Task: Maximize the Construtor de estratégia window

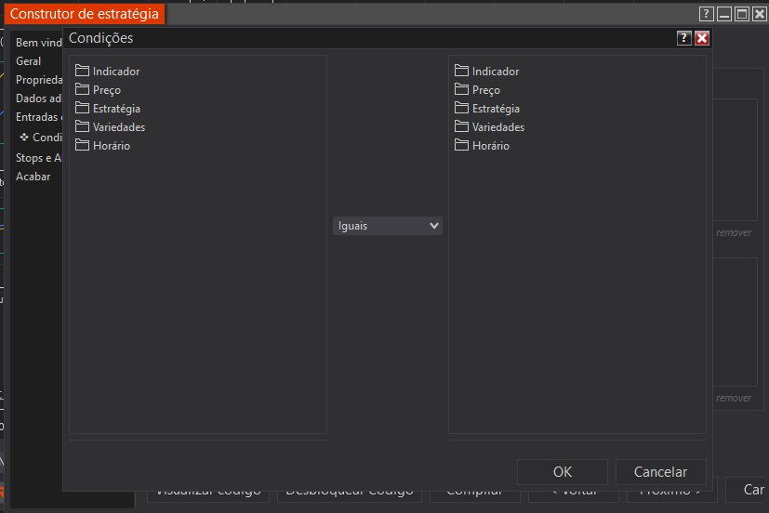Action: click(x=742, y=14)
